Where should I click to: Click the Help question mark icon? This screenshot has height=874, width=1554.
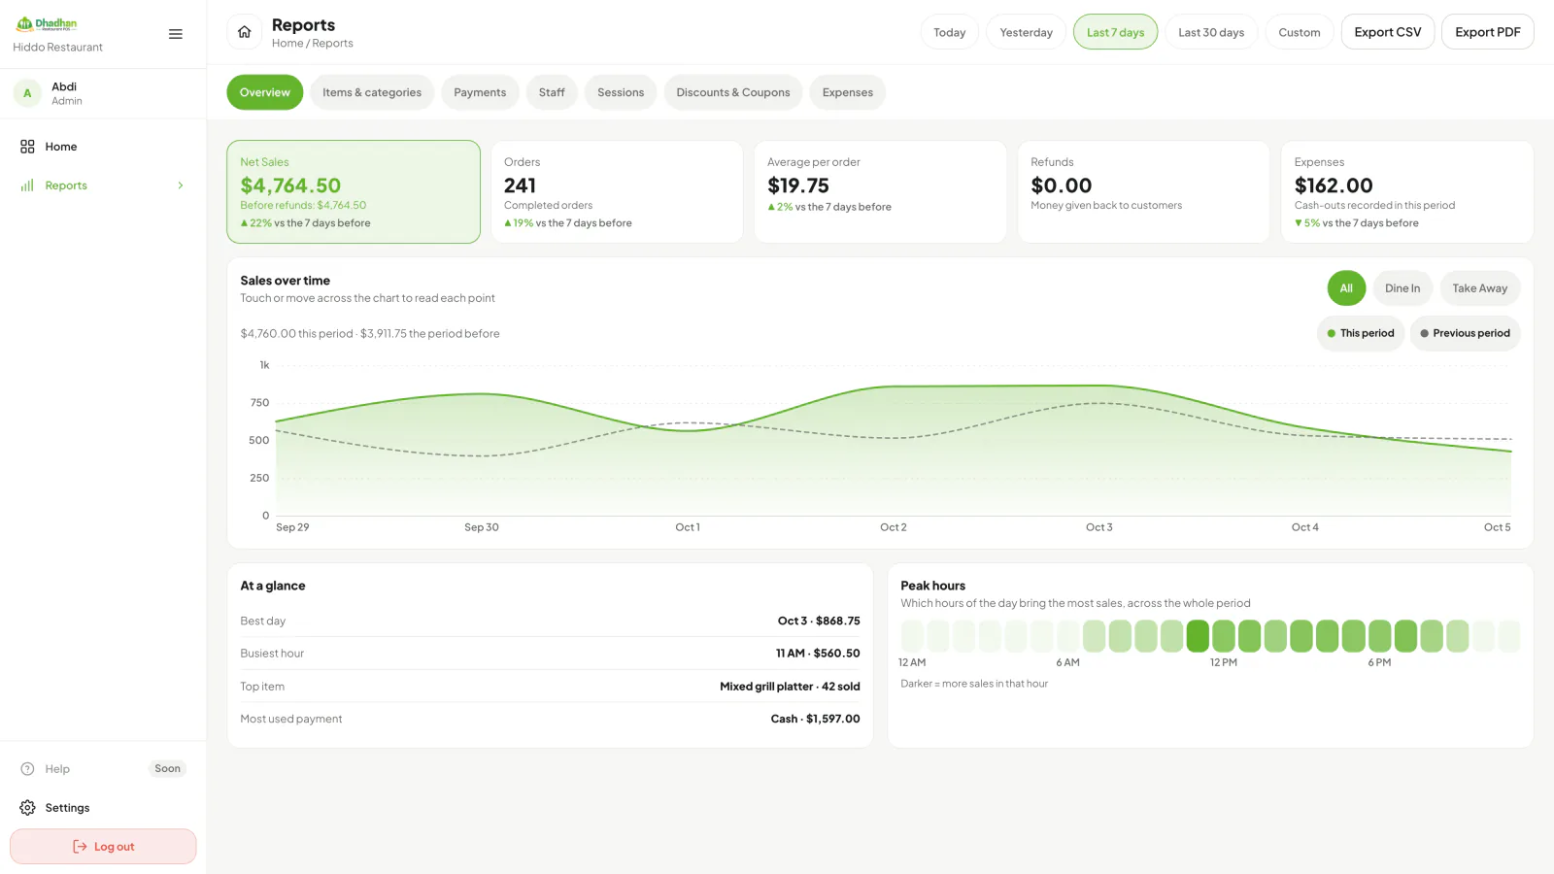pos(27,769)
